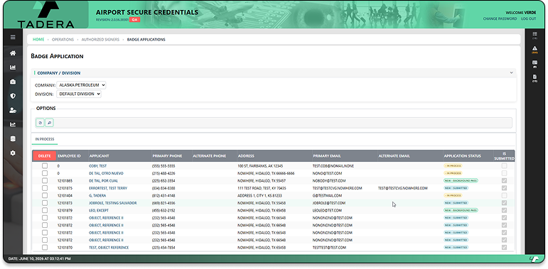The width and height of the screenshot is (548, 269).
Task: Click the Tadera logo
Action: coord(45,15)
